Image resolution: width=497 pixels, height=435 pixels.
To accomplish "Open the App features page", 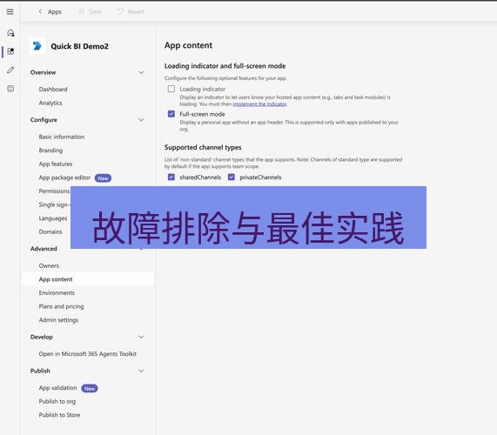I will (x=56, y=164).
